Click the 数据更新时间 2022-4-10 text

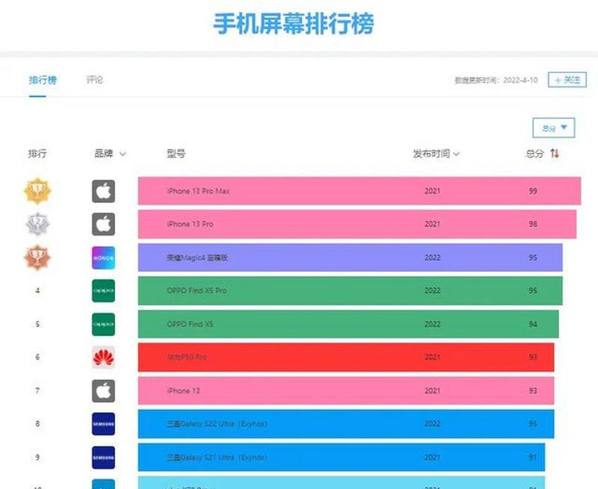pyautogui.click(x=496, y=80)
